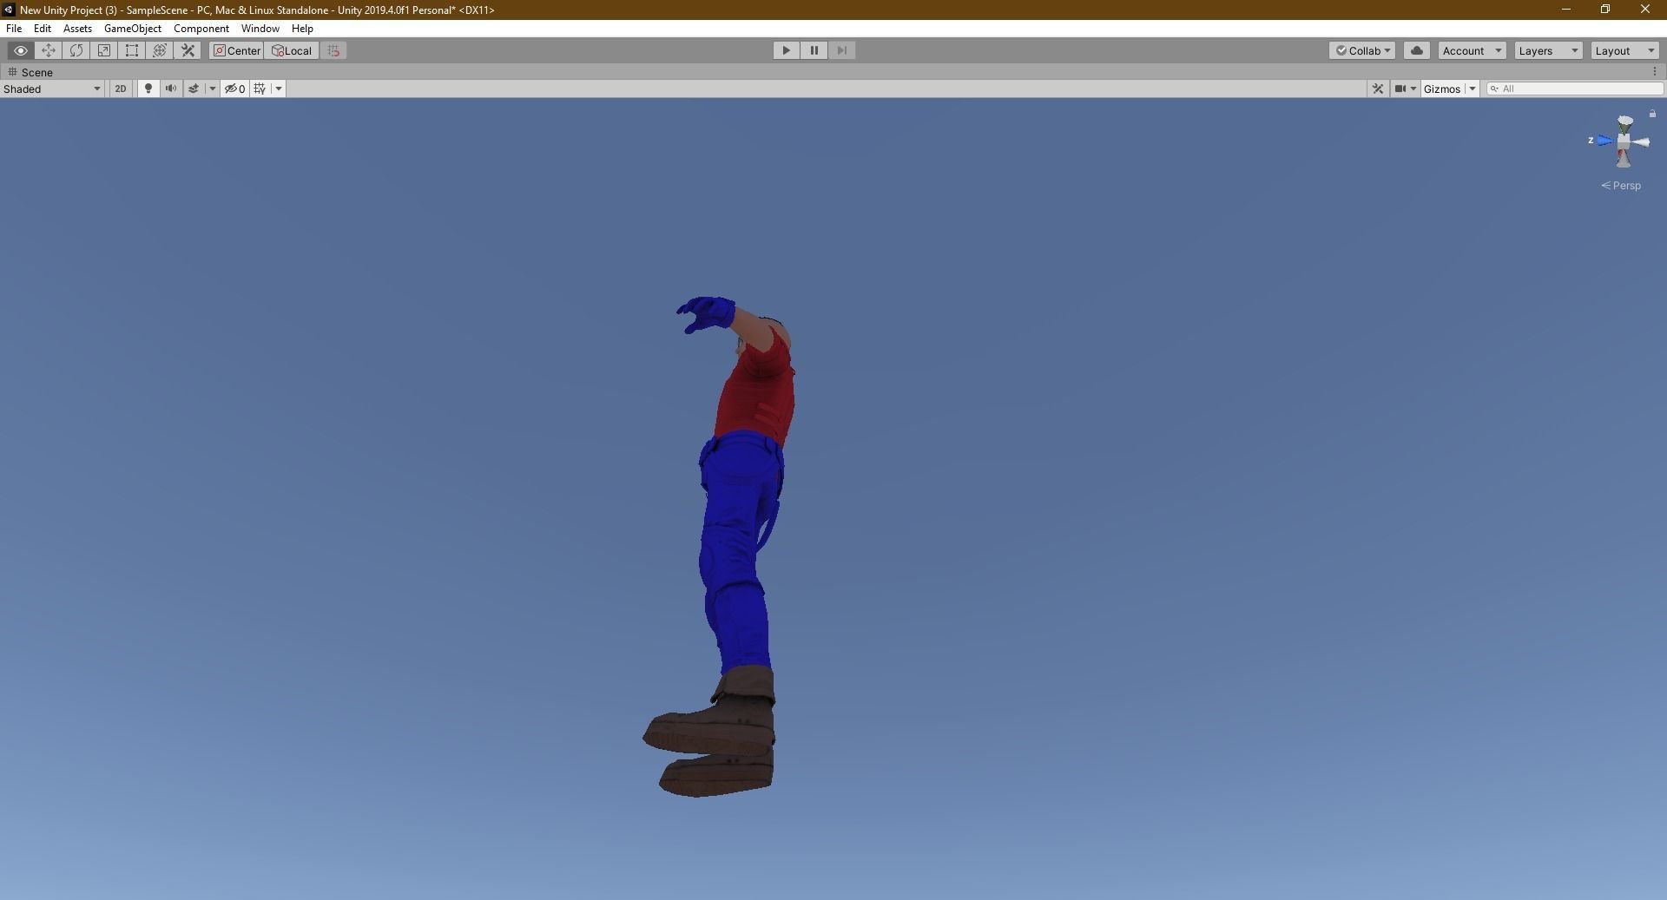
Task: Switch Persp projection label
Action: click(1621, 186)
